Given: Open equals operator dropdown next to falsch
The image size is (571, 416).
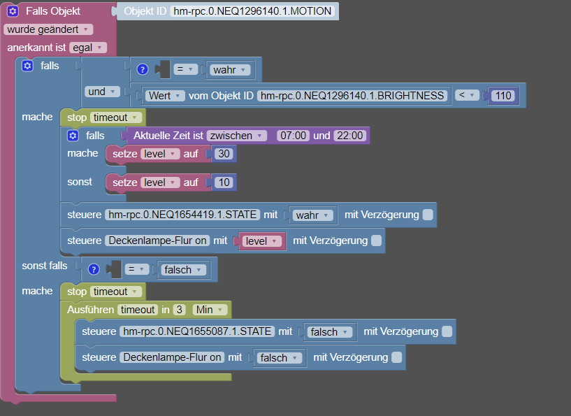Looking at the screenshot, I should coord(137,270).
